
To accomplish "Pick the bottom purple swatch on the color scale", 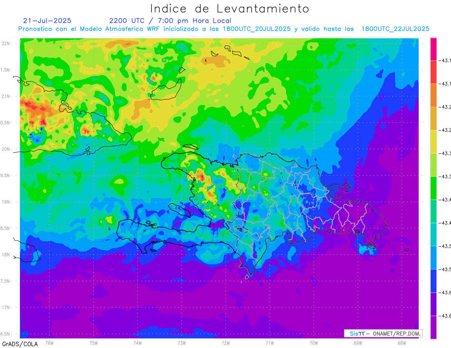I will tap(433, 327).
